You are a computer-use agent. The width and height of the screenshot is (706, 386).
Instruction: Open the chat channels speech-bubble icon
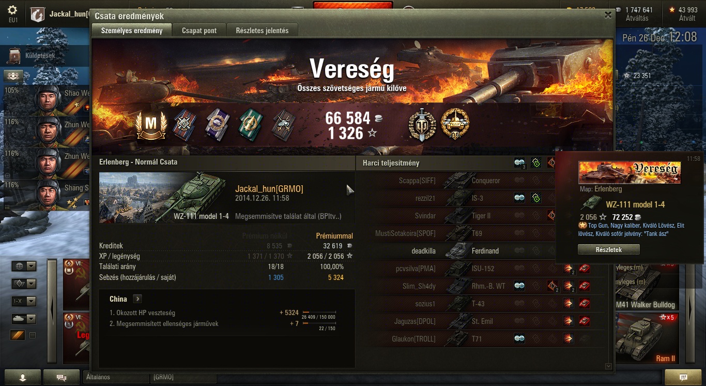click(x=61, y=377)
